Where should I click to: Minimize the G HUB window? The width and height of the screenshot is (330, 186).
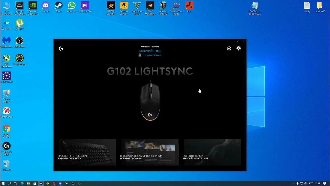point(233,42)
